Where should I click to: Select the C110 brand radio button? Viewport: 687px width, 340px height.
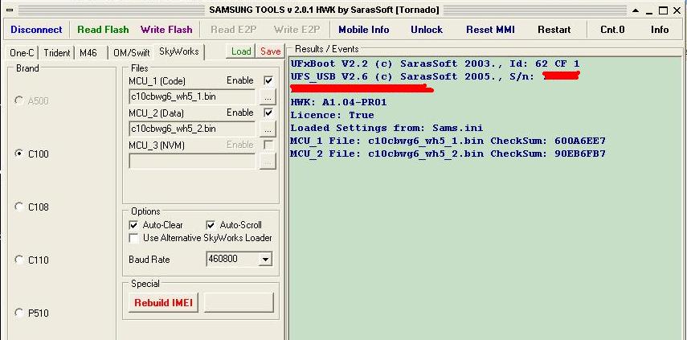click(18, 260)
